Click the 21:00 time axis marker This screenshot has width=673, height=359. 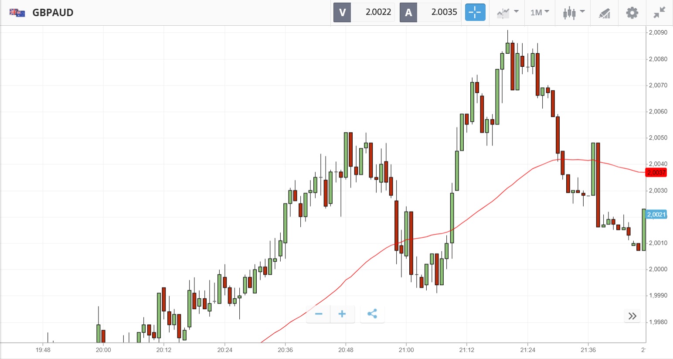pyautogui.click(x=406, y=350)
